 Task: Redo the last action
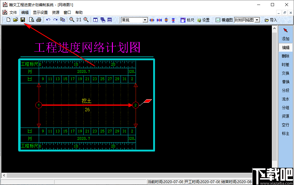pos(55,20)
